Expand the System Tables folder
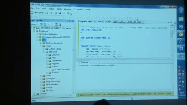The height and width of the screenshot is (105, 187). pyautogui.click(x=44, y=49)
